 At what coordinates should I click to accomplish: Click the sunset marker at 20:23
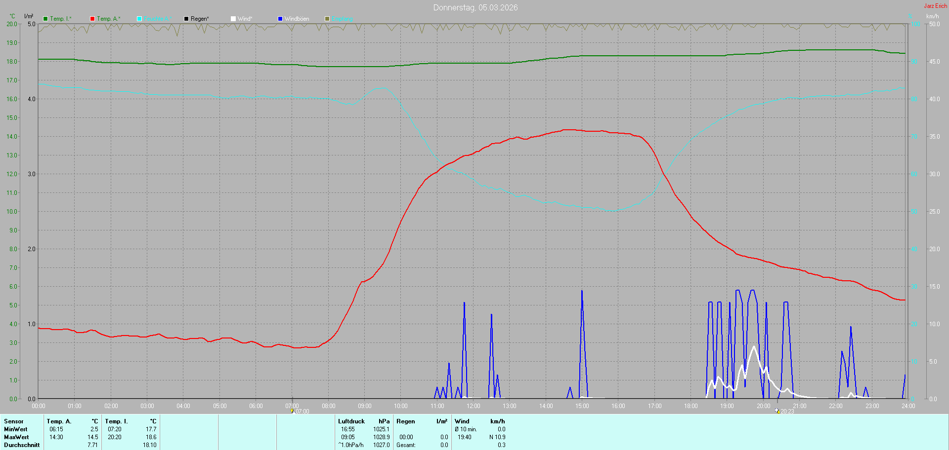click(777, 411)
